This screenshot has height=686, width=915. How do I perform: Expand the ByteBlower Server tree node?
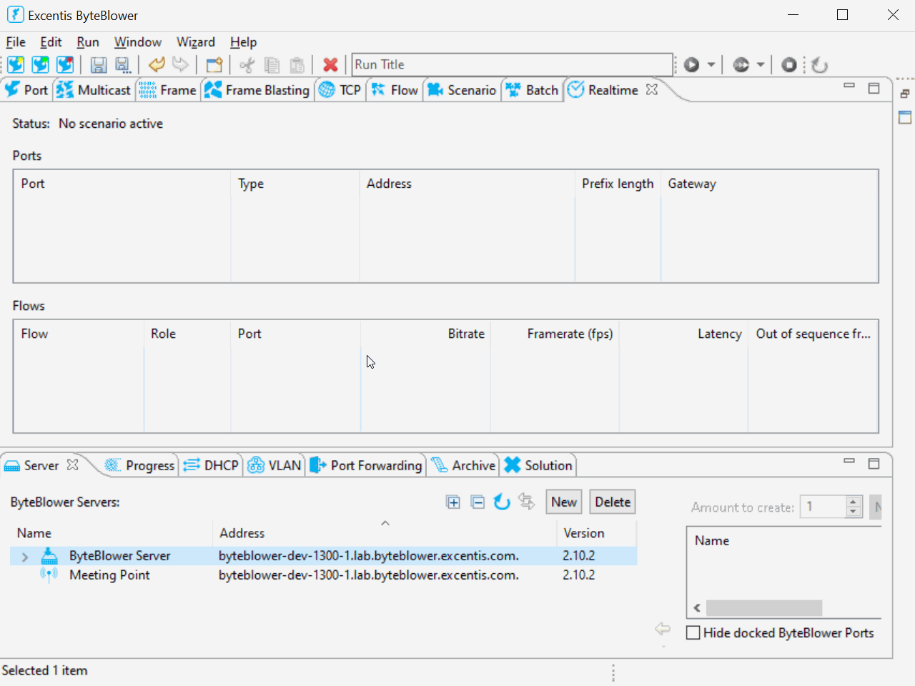25,557
